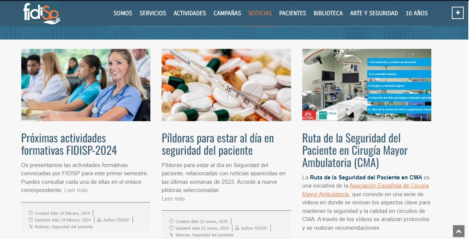
Task: Open the 10 AÑOS page
Action: pyautogui.click(x=416, y=13)
